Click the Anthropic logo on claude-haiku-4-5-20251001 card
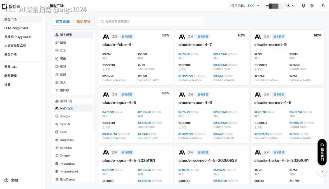 (x=258, y=152)
